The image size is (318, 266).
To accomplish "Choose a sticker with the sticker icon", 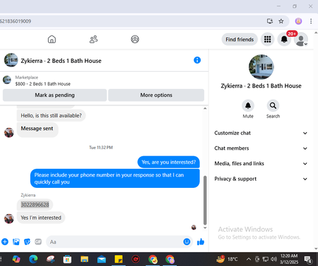I will (x=27, y=242).
